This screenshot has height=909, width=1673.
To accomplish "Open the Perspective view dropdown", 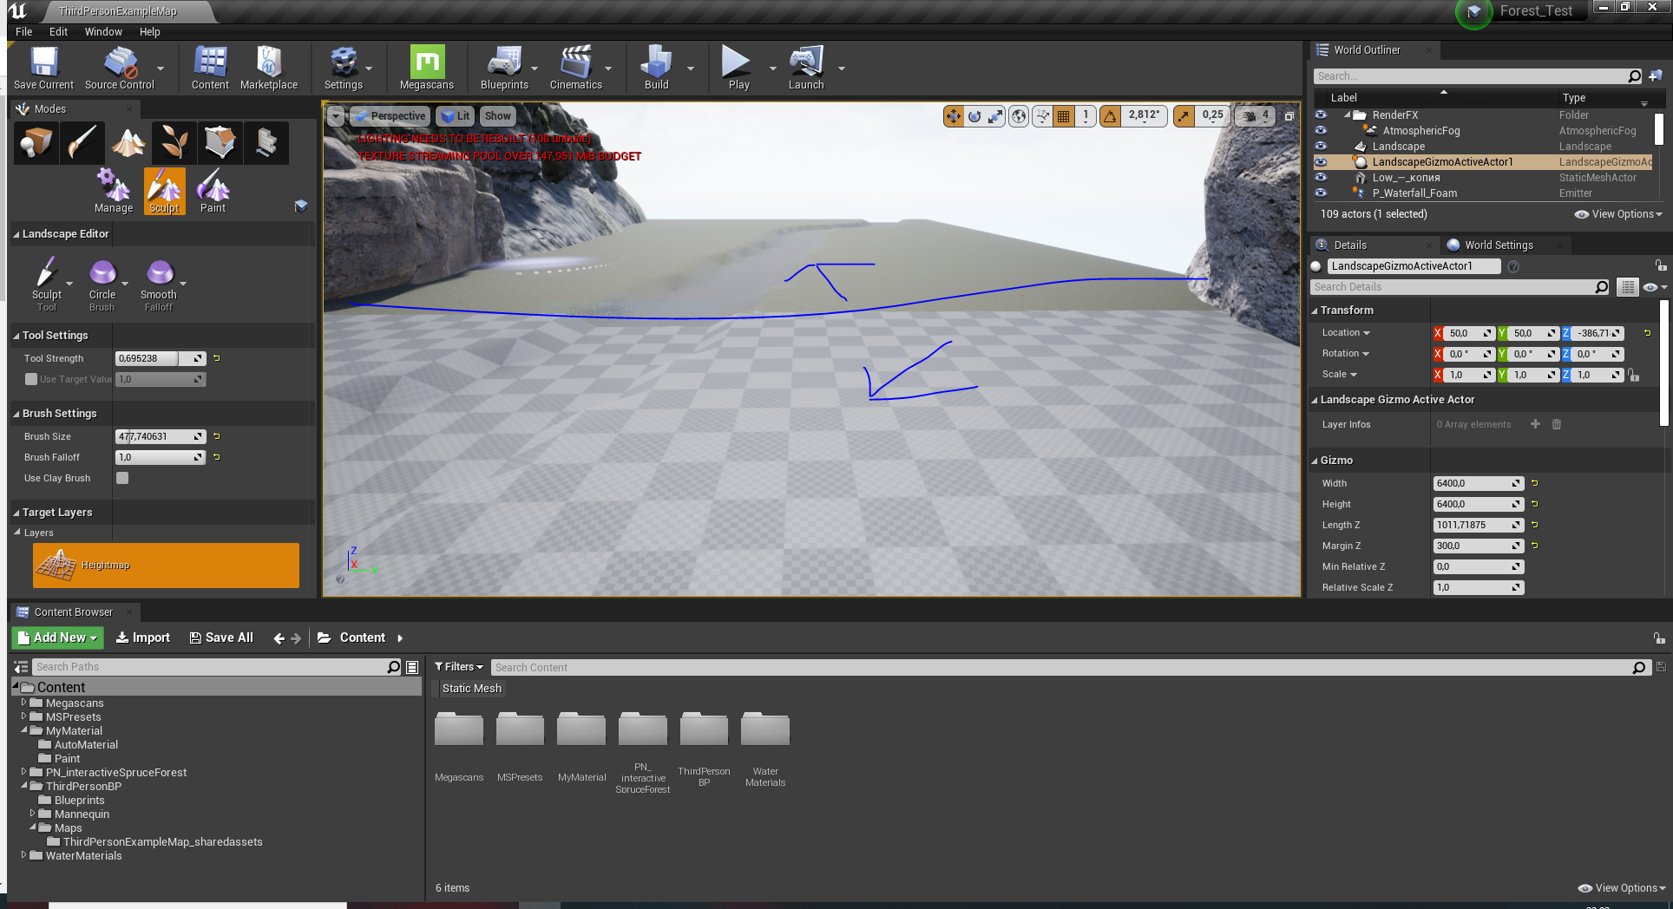I will click(x=389, y=115).
